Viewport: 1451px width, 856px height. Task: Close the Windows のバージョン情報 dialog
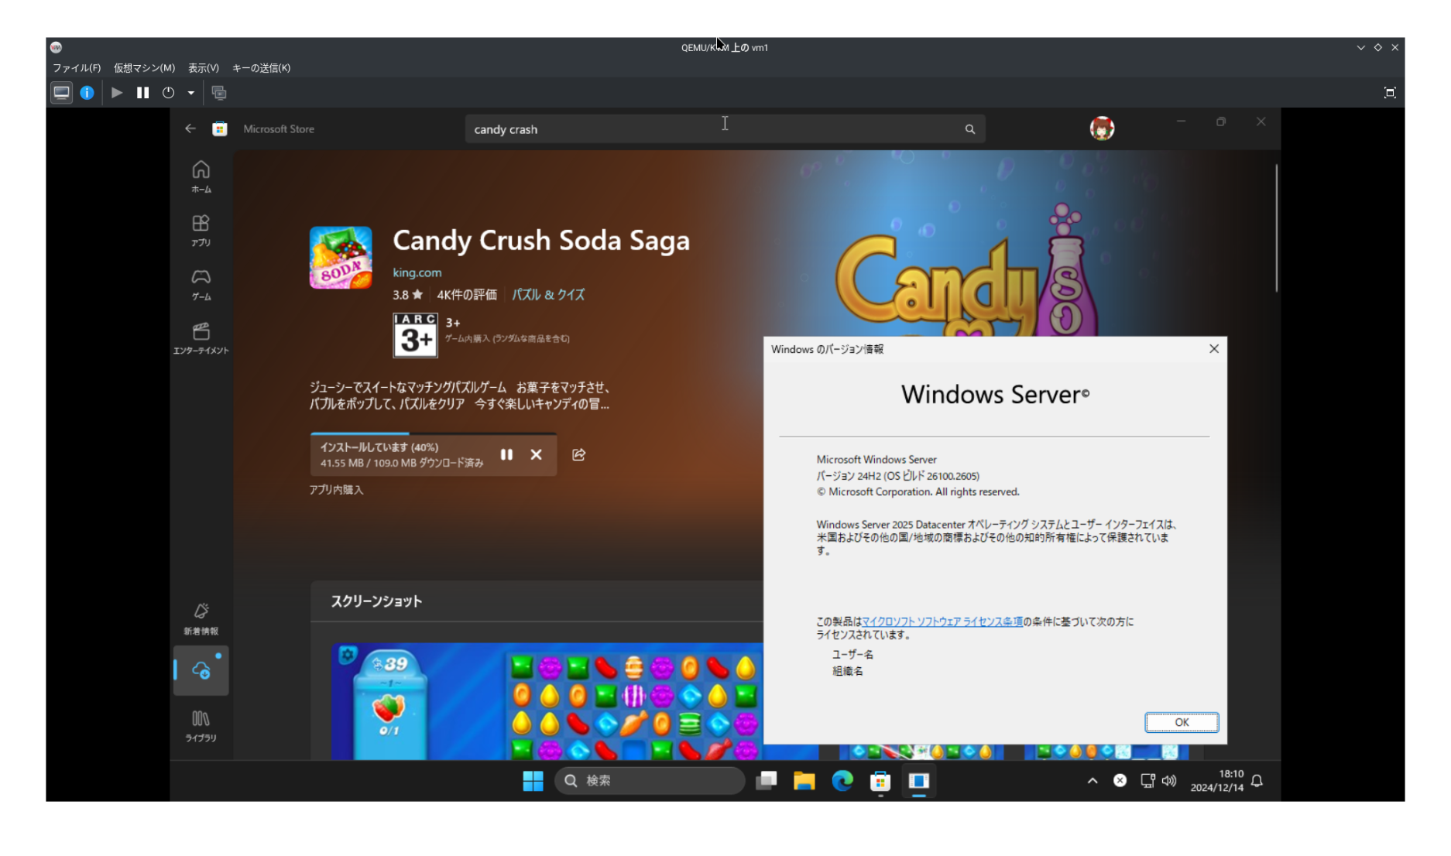point(1214,349)
